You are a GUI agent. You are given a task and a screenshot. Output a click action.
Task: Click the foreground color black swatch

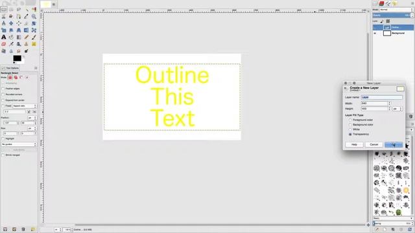pyautogui.click(x=18, y=58)
